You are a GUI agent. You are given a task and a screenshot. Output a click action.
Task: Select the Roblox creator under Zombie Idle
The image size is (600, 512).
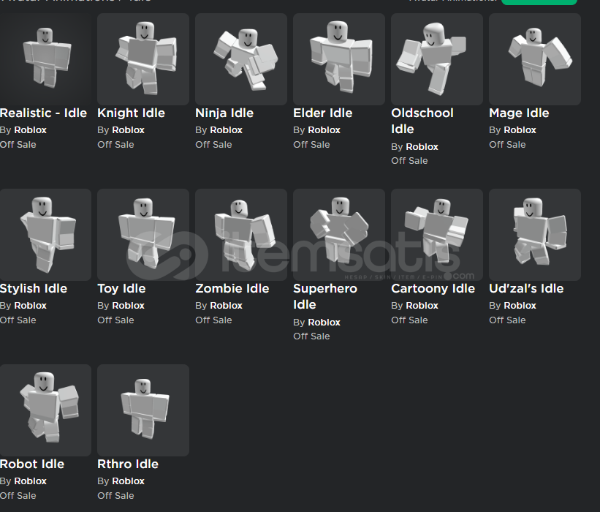pyautogui.click(x=226, y=306)
